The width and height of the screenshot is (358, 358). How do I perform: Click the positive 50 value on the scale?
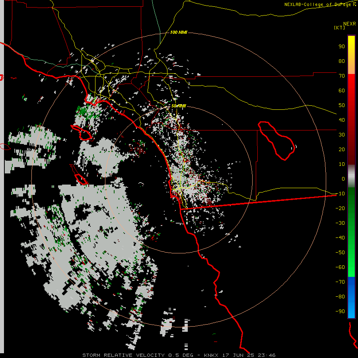click(342, 105)
